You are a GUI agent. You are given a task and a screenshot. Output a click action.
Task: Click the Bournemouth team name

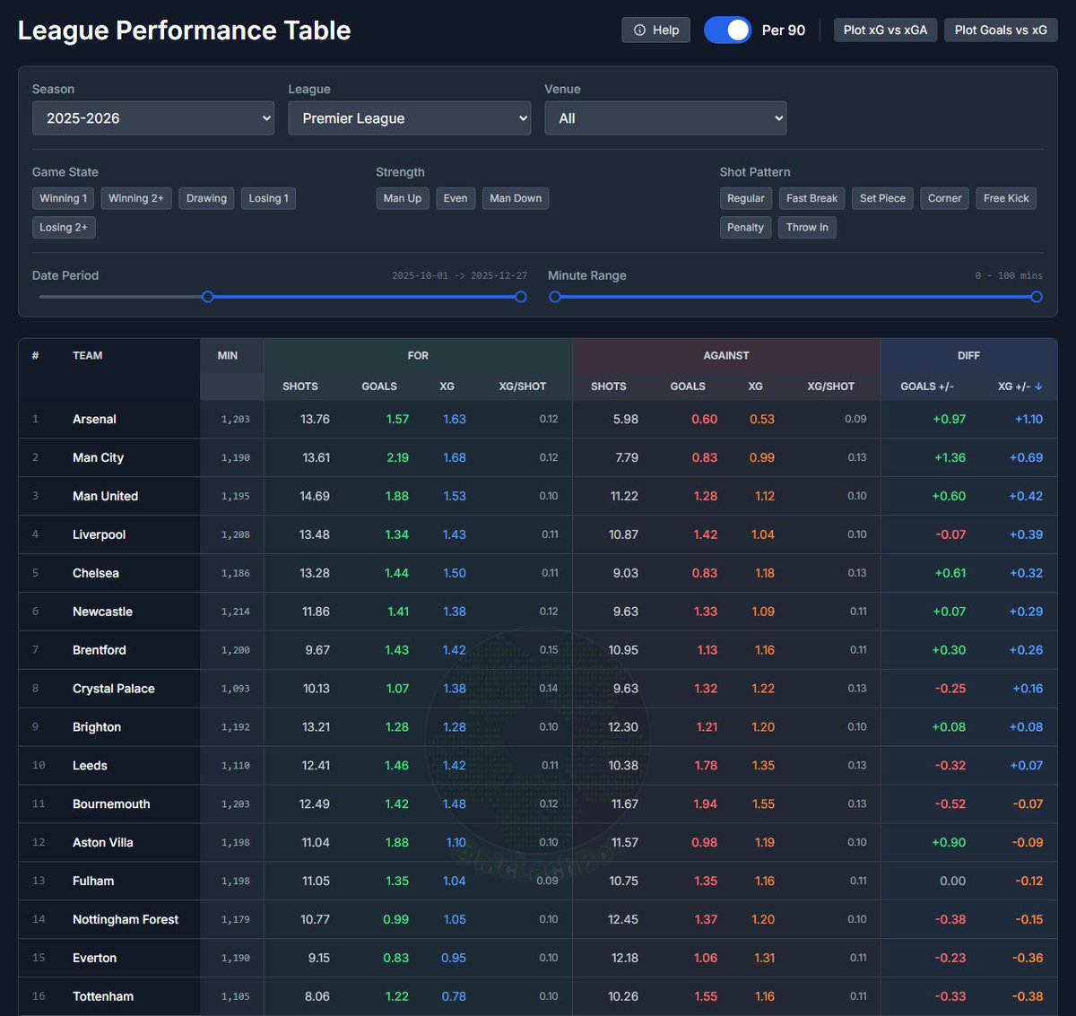[111, 804]
